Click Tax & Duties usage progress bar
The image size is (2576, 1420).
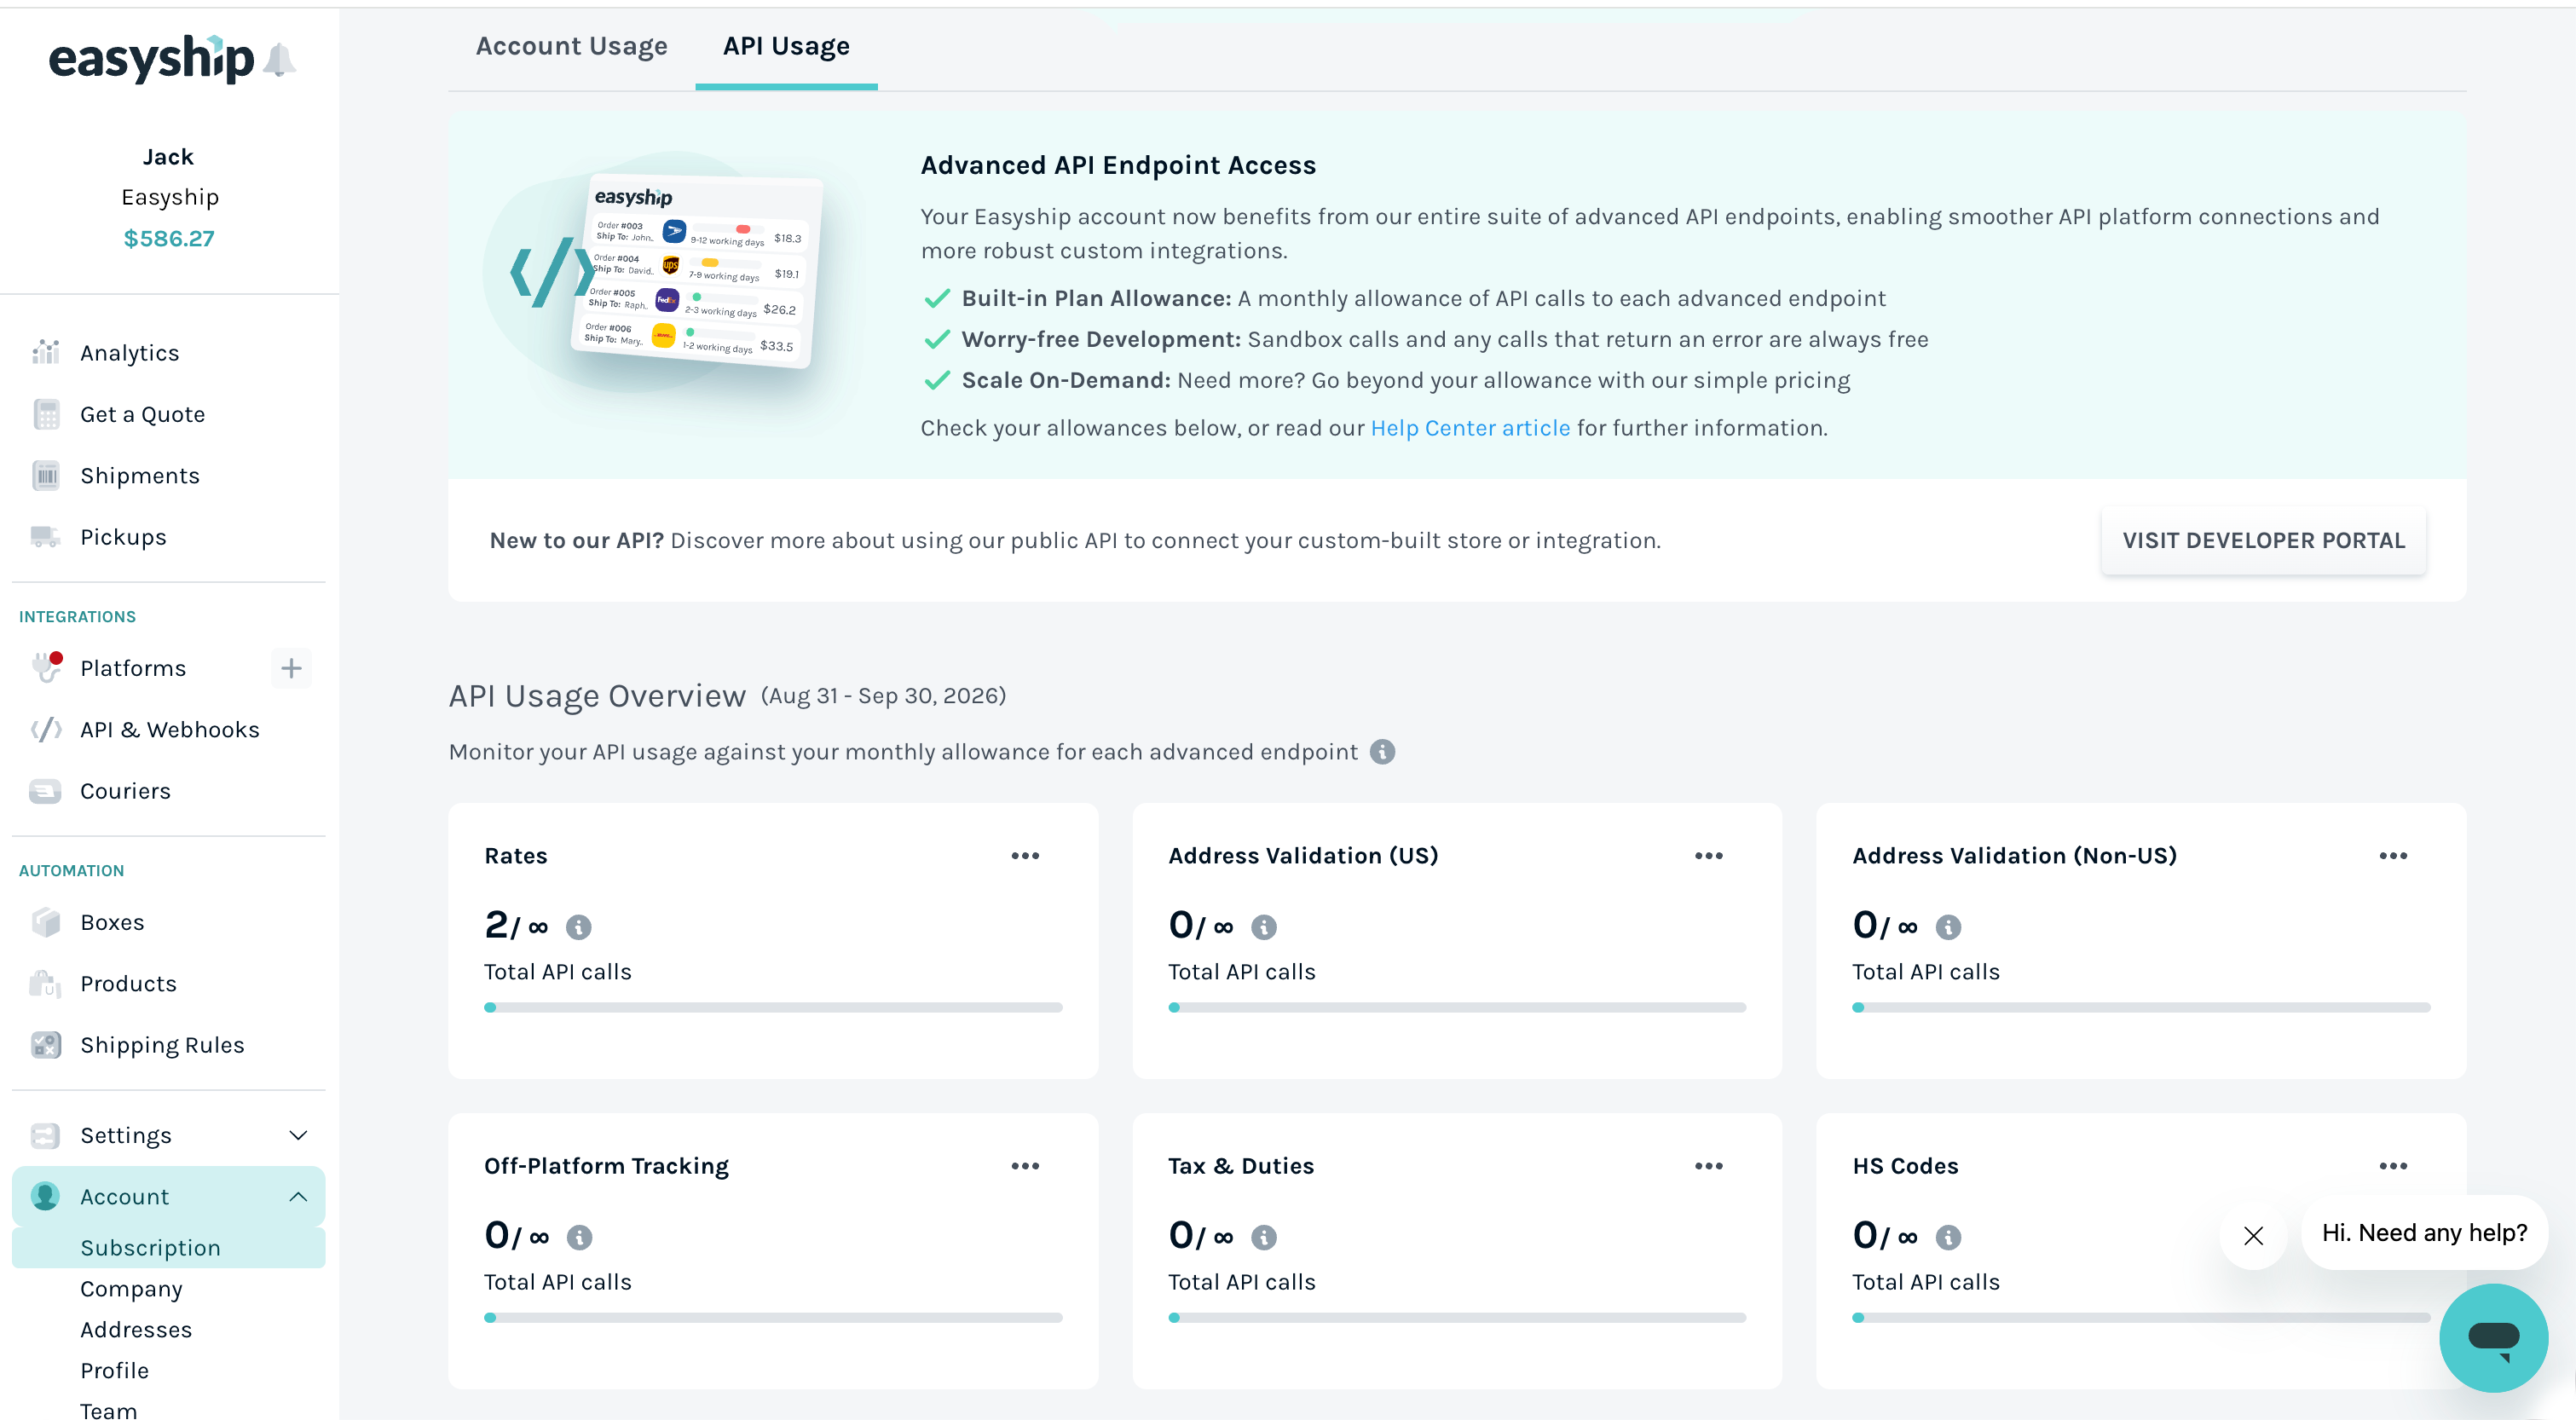pos(1457,1317)
